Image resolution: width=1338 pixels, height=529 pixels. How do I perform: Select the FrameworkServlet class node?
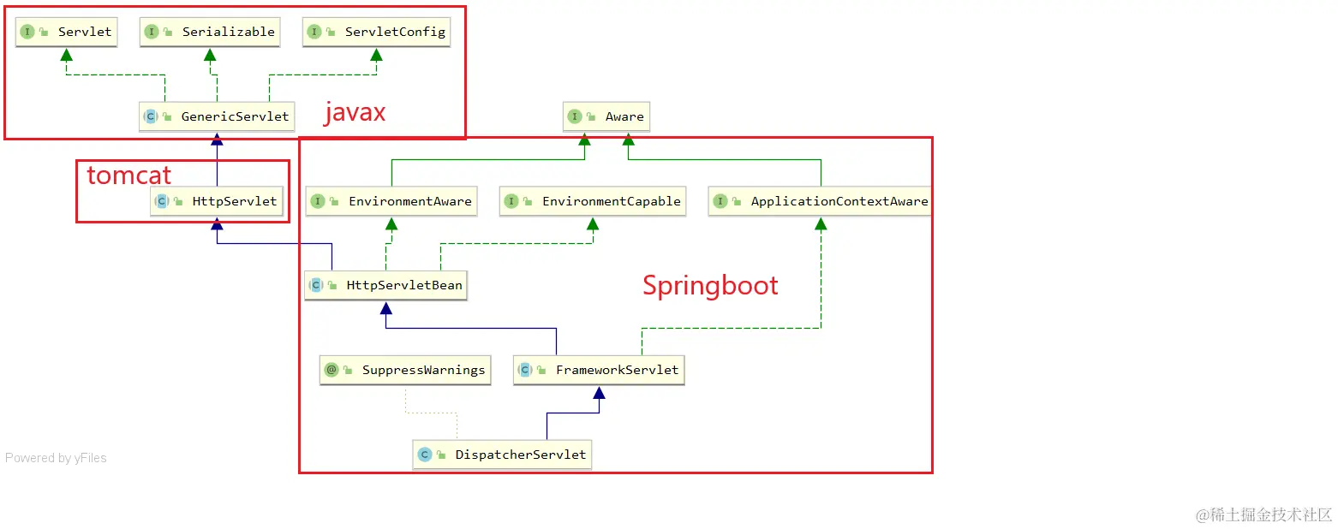click(599, 370)
